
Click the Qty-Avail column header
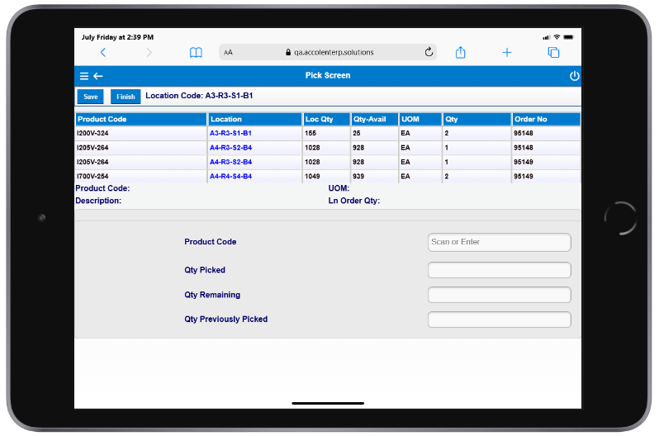(374, 120)
